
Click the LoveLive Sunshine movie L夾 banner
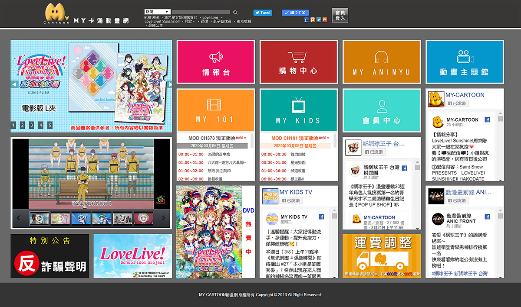(91, 86)
